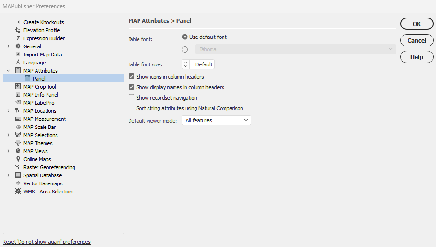Open the MAP Scale Bar label
The width and height of the screenshot is (436, 247).
(x=39, y=127)
